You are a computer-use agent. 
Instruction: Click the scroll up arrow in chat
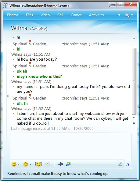[134, 39]
